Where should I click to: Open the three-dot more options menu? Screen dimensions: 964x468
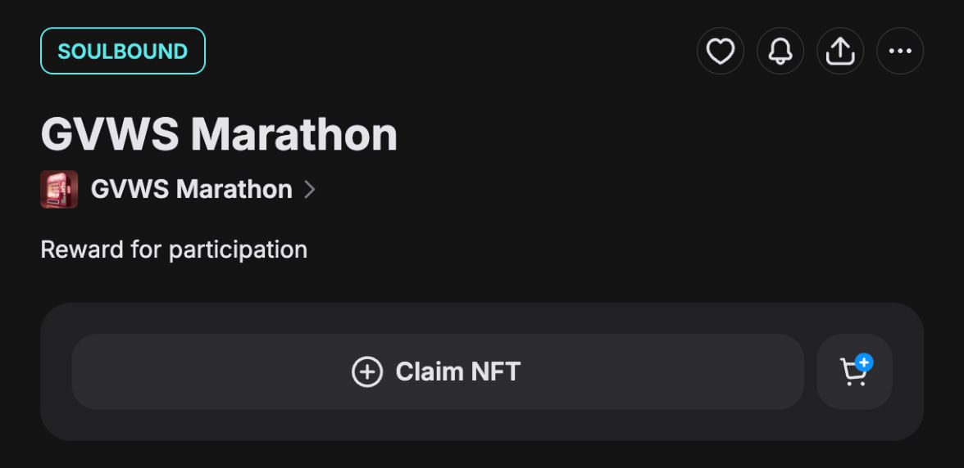900,51
